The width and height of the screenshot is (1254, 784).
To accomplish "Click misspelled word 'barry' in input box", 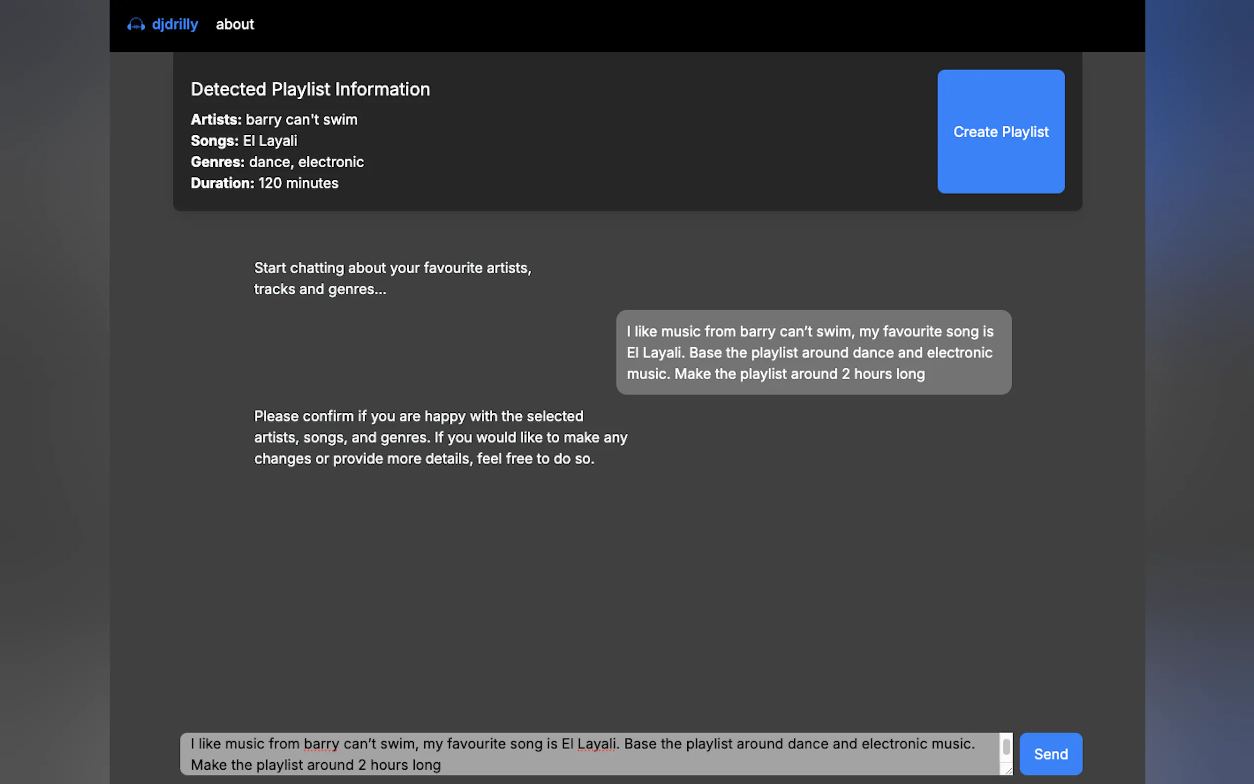I will coord(321,744).
